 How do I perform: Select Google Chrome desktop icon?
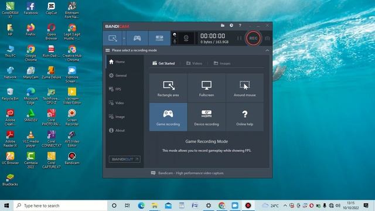point(31,53)
